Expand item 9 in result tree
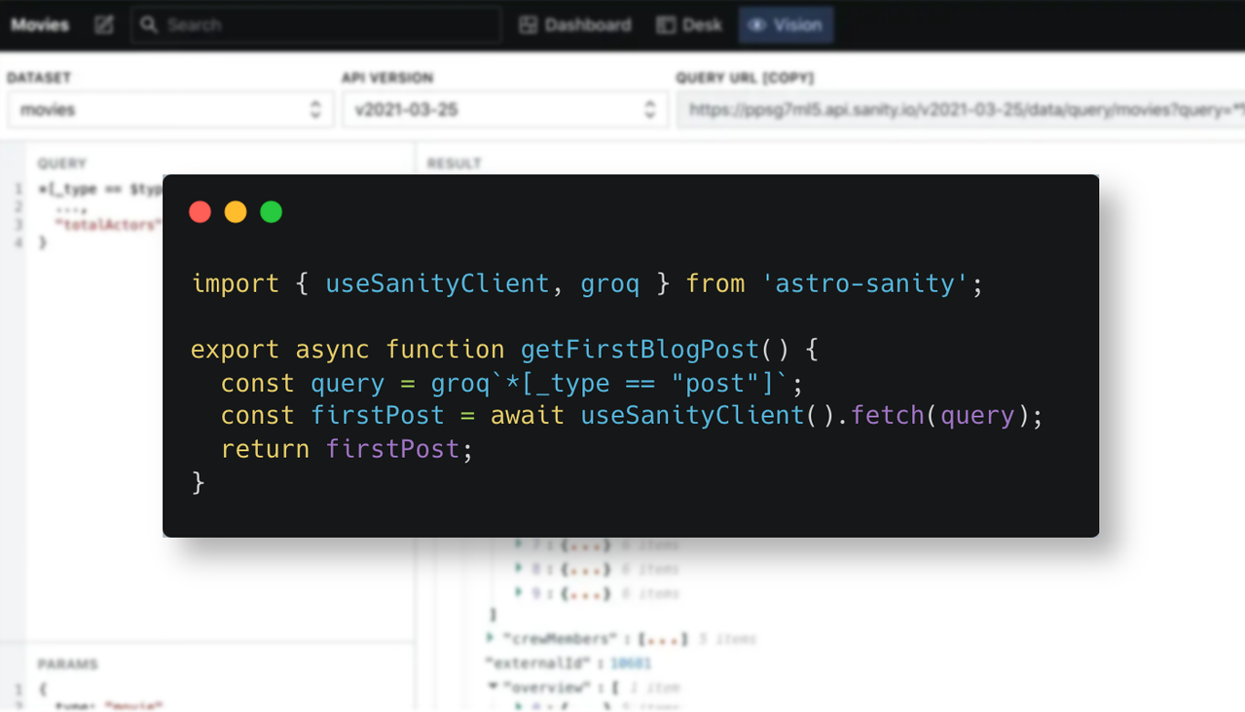 click(x=520, y=593)
